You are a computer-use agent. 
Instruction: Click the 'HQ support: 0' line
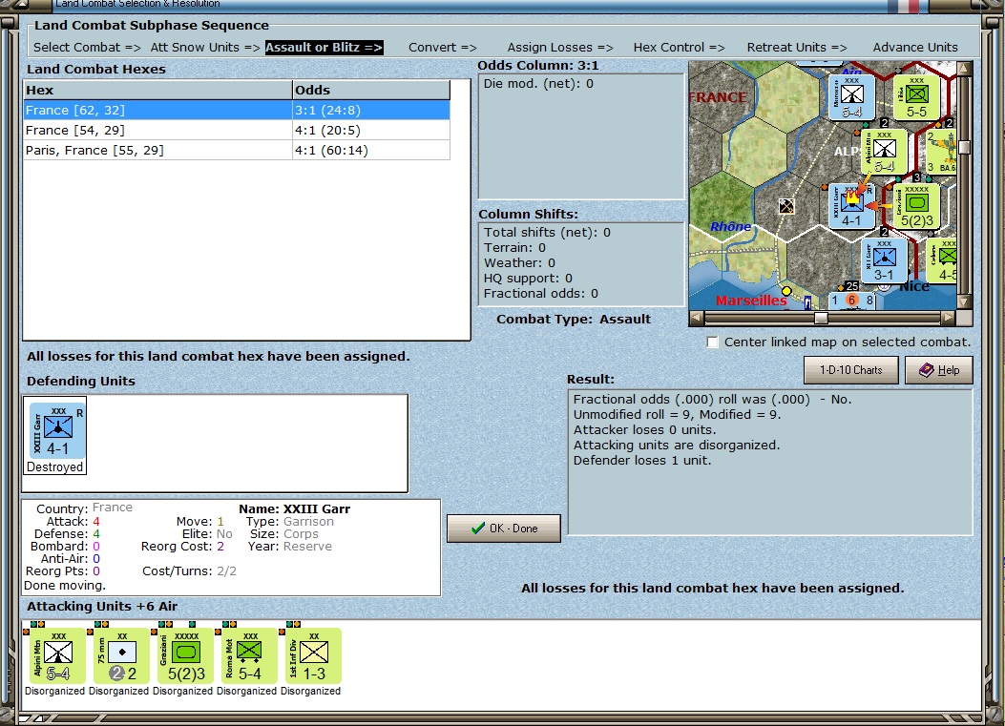tap(528, 279)
